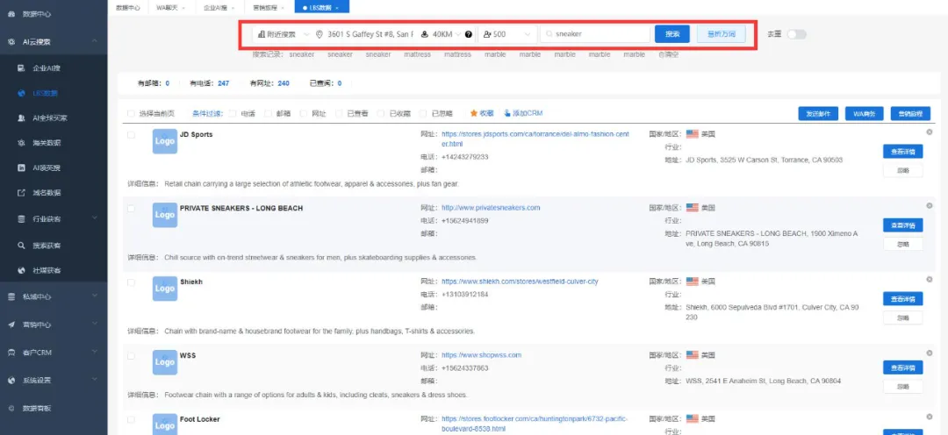Click the location pin icon by the address
Screen dimensions: 948x435
click(x=320, y=34)
